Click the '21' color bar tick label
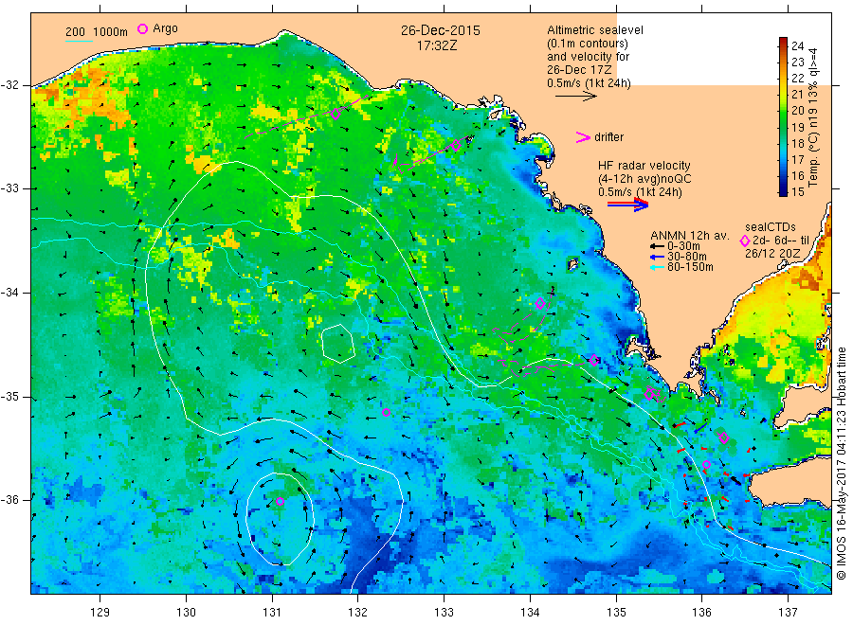The image size is (853, 625). tap(797, 94)
